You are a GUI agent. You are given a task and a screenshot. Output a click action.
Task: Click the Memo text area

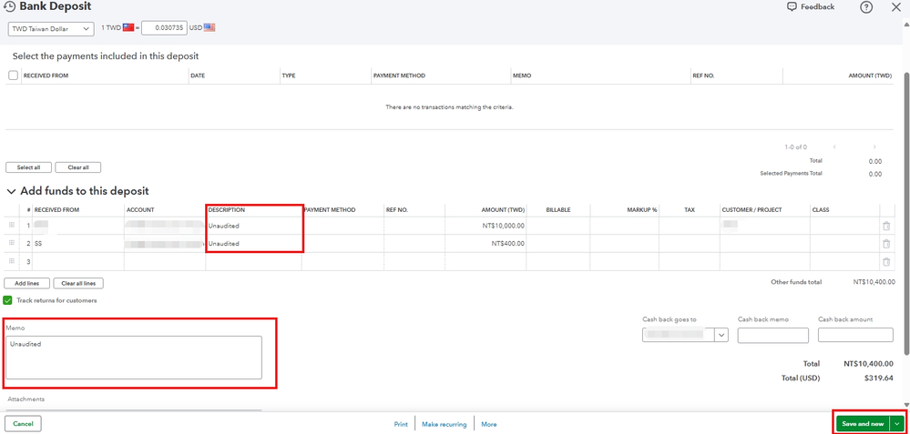point(134,358)
